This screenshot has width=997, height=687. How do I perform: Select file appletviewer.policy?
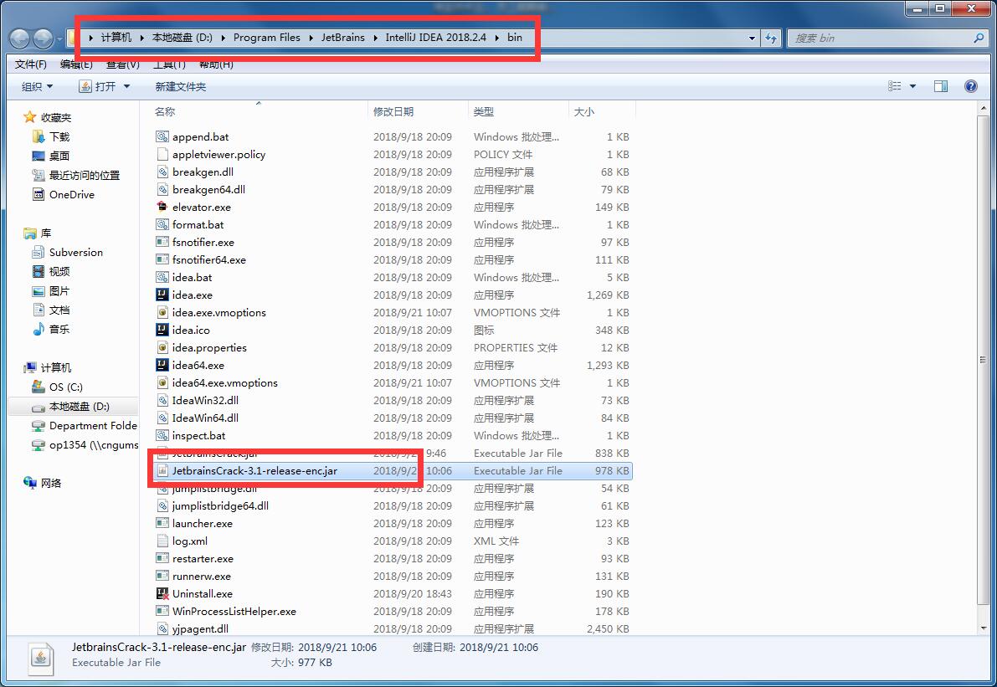pos(218,154)
